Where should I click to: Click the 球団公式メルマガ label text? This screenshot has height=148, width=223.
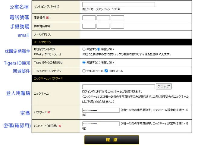tap(44, 49)
